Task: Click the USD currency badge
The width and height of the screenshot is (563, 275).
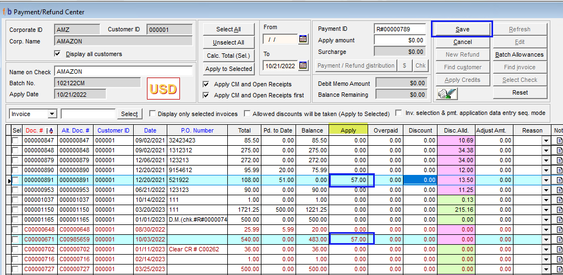Action: coord(163,89)
